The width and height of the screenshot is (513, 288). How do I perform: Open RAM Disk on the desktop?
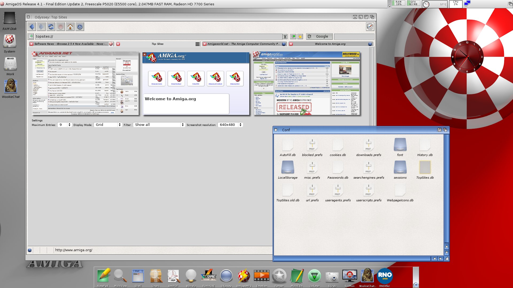(10, 21)
